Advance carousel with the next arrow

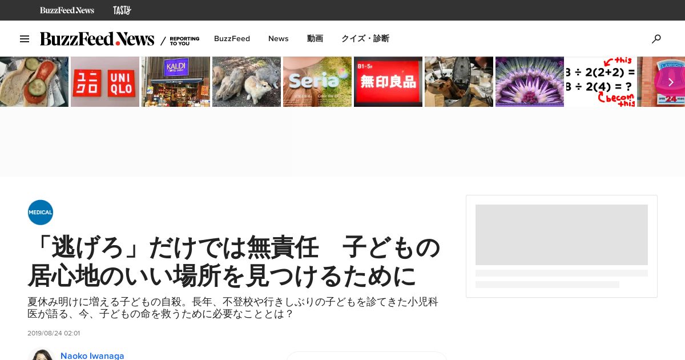pos(671,82)
